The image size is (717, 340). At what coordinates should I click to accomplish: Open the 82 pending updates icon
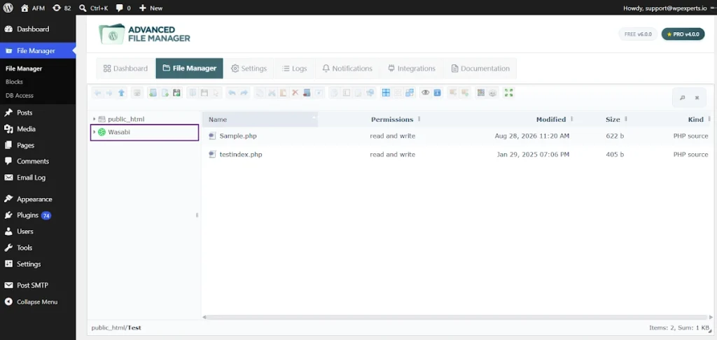pos(62,8)
